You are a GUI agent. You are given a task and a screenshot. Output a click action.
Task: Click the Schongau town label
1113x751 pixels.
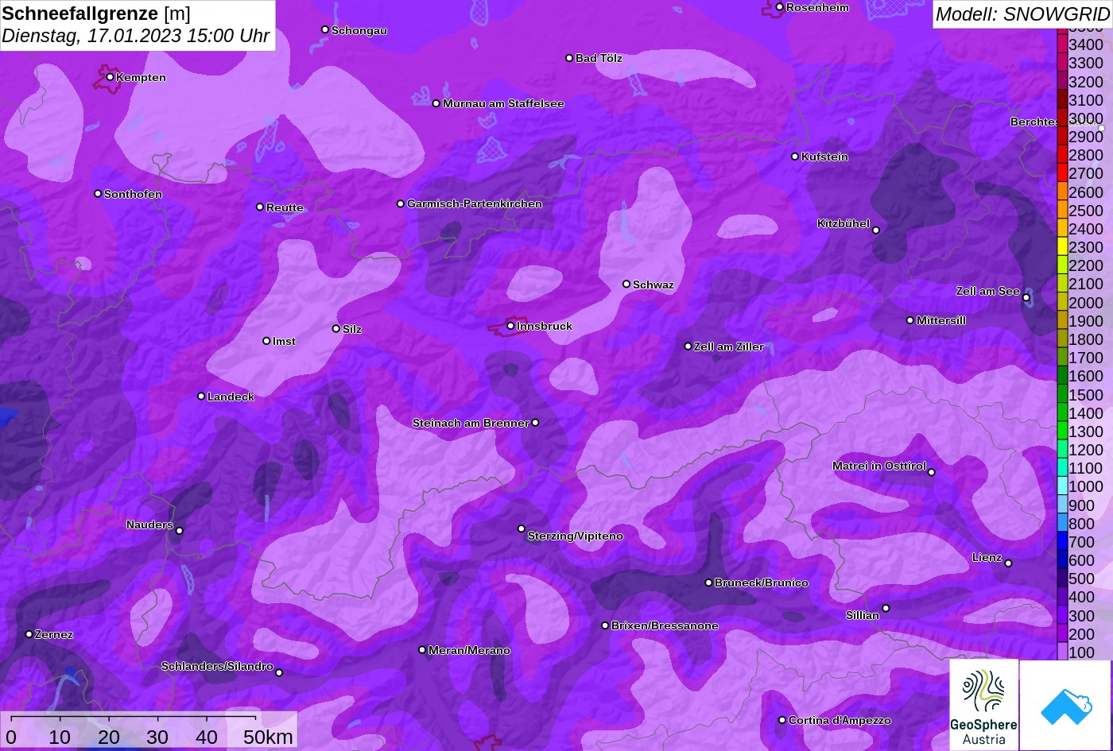click(359, 30)
